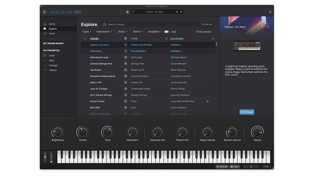314x176 pixels.
Task: Expand the Types filter dropdown
Action: pos(87,32)
